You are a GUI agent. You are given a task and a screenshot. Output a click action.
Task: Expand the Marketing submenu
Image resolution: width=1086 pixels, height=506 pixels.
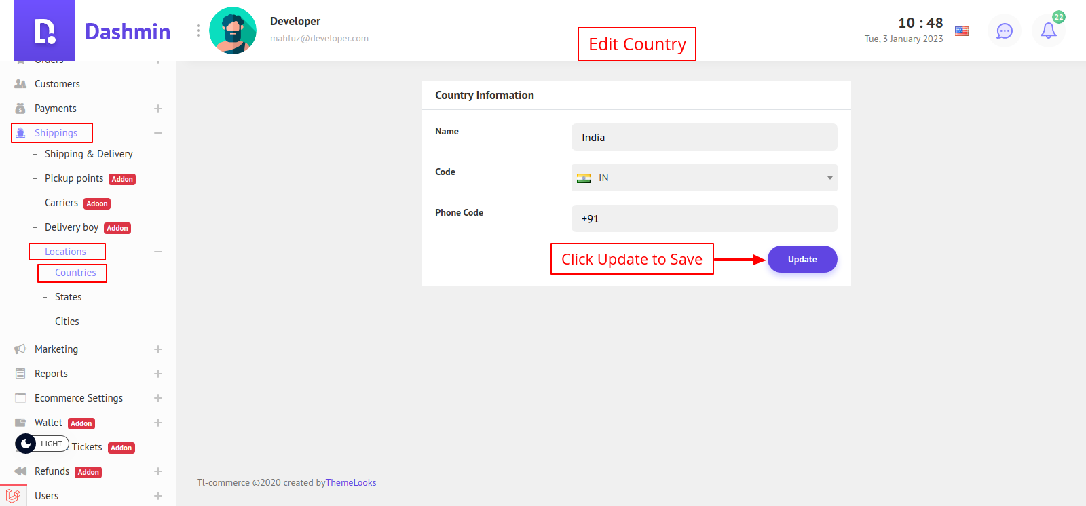coord(158,349)
